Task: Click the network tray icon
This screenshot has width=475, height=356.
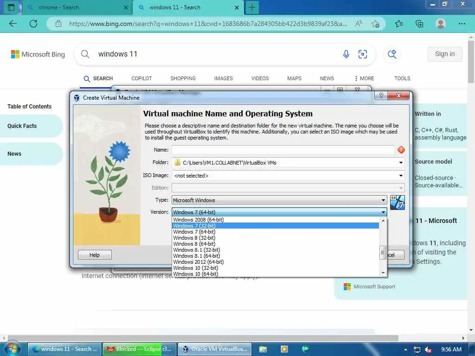Action: tap(417, 350)
